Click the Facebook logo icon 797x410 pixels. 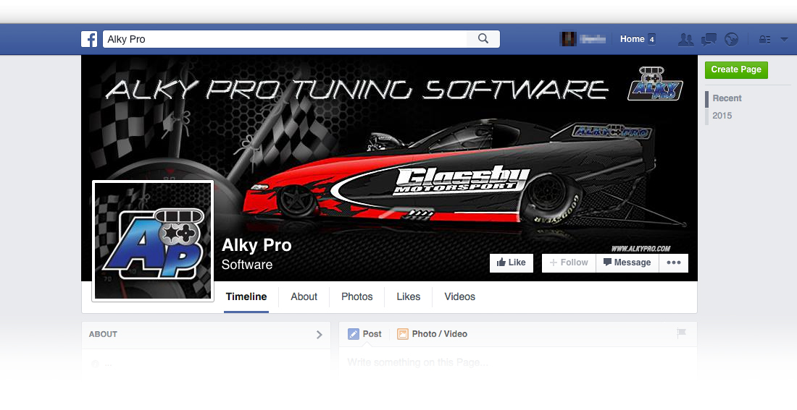click(89, 39)
